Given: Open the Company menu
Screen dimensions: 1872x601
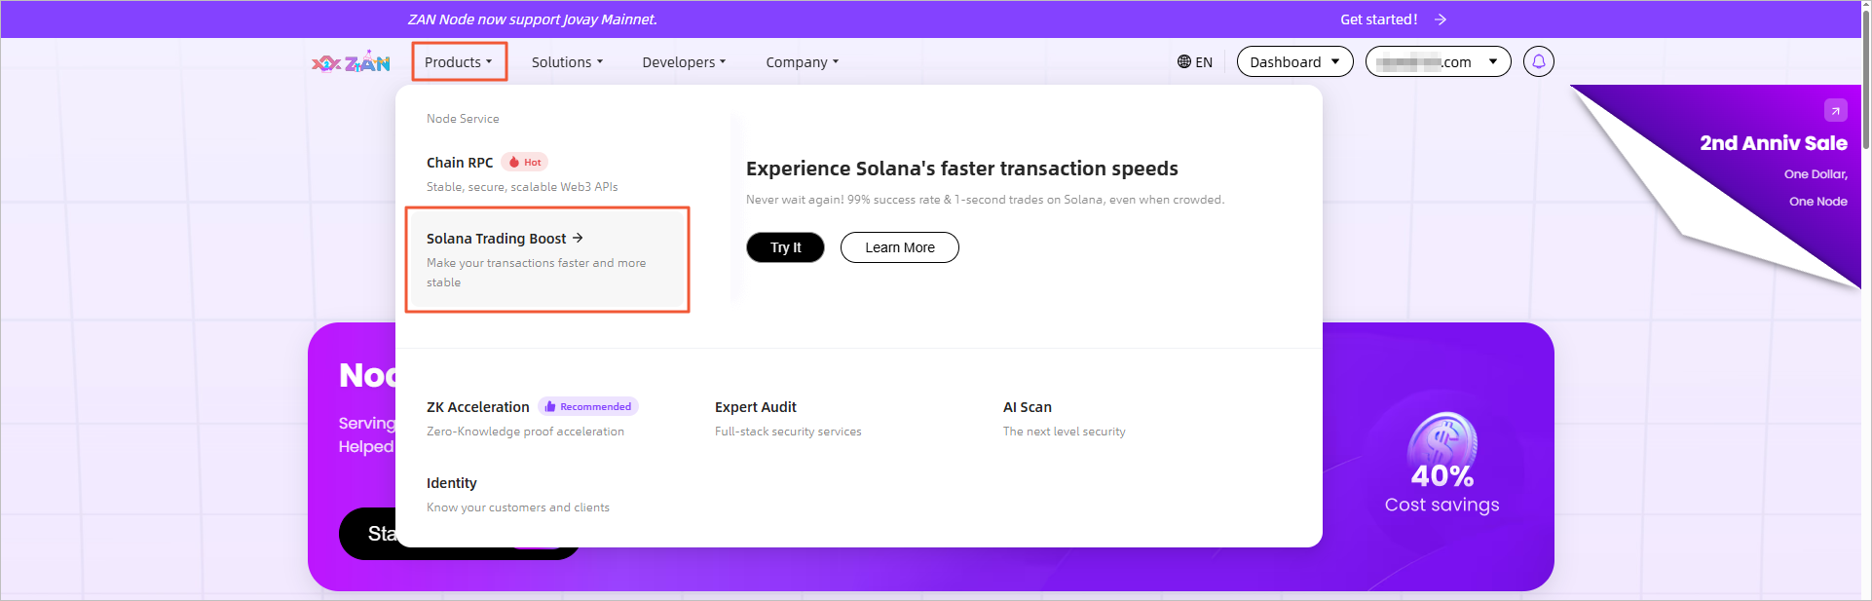Looking at the screenshot, I should [x=802, y=62].
